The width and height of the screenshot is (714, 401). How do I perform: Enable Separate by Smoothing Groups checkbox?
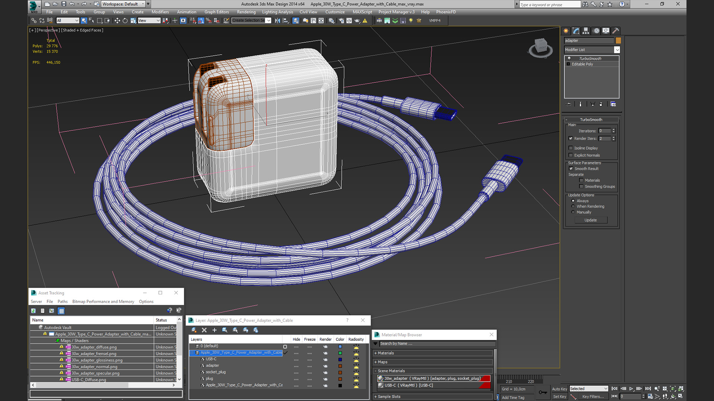(x=581, y=186)
